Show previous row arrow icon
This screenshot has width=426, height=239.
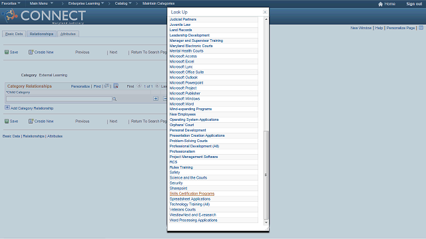[x=139, y=86]
